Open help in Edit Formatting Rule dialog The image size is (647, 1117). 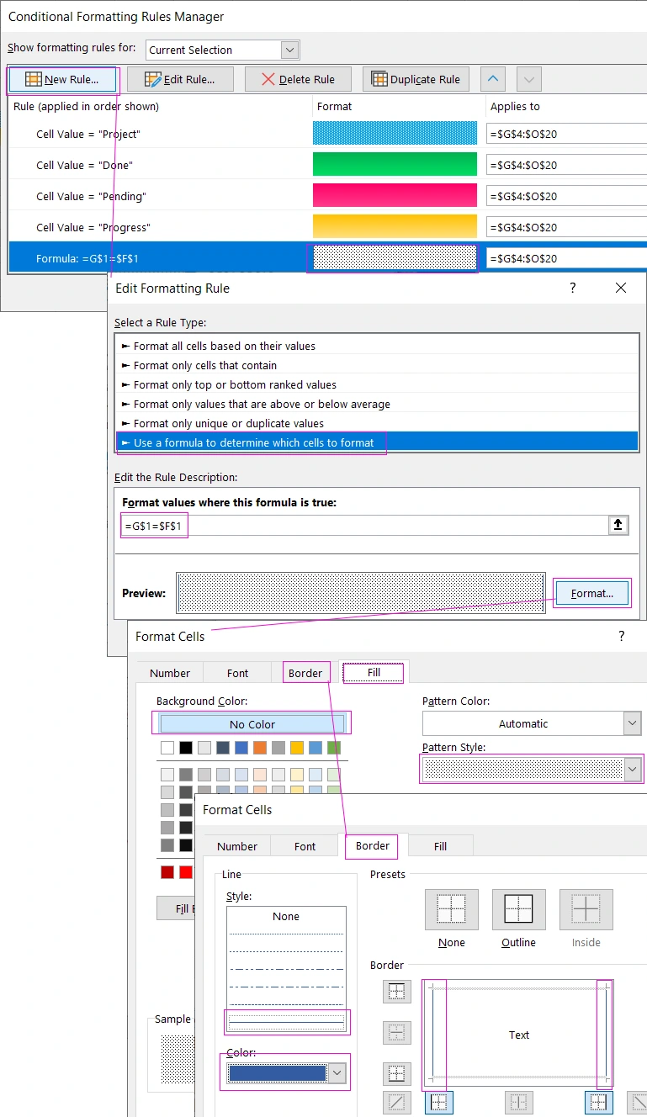(x=573, y=288)
